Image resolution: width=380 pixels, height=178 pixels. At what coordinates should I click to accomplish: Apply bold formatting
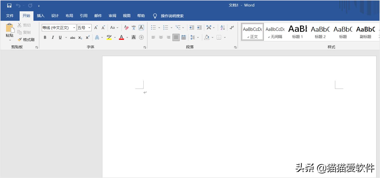coord(45,37)
